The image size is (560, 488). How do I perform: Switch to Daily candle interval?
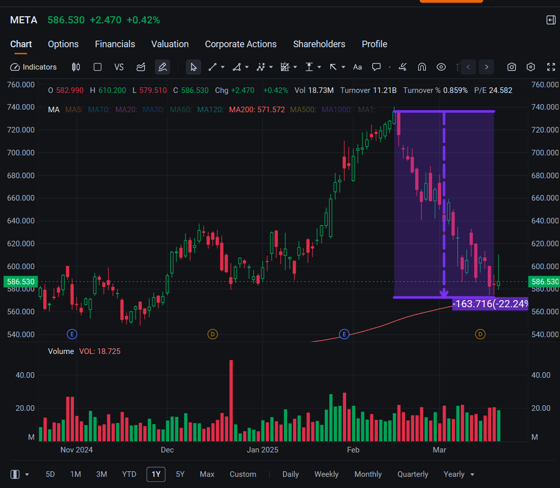click(291, 474)
